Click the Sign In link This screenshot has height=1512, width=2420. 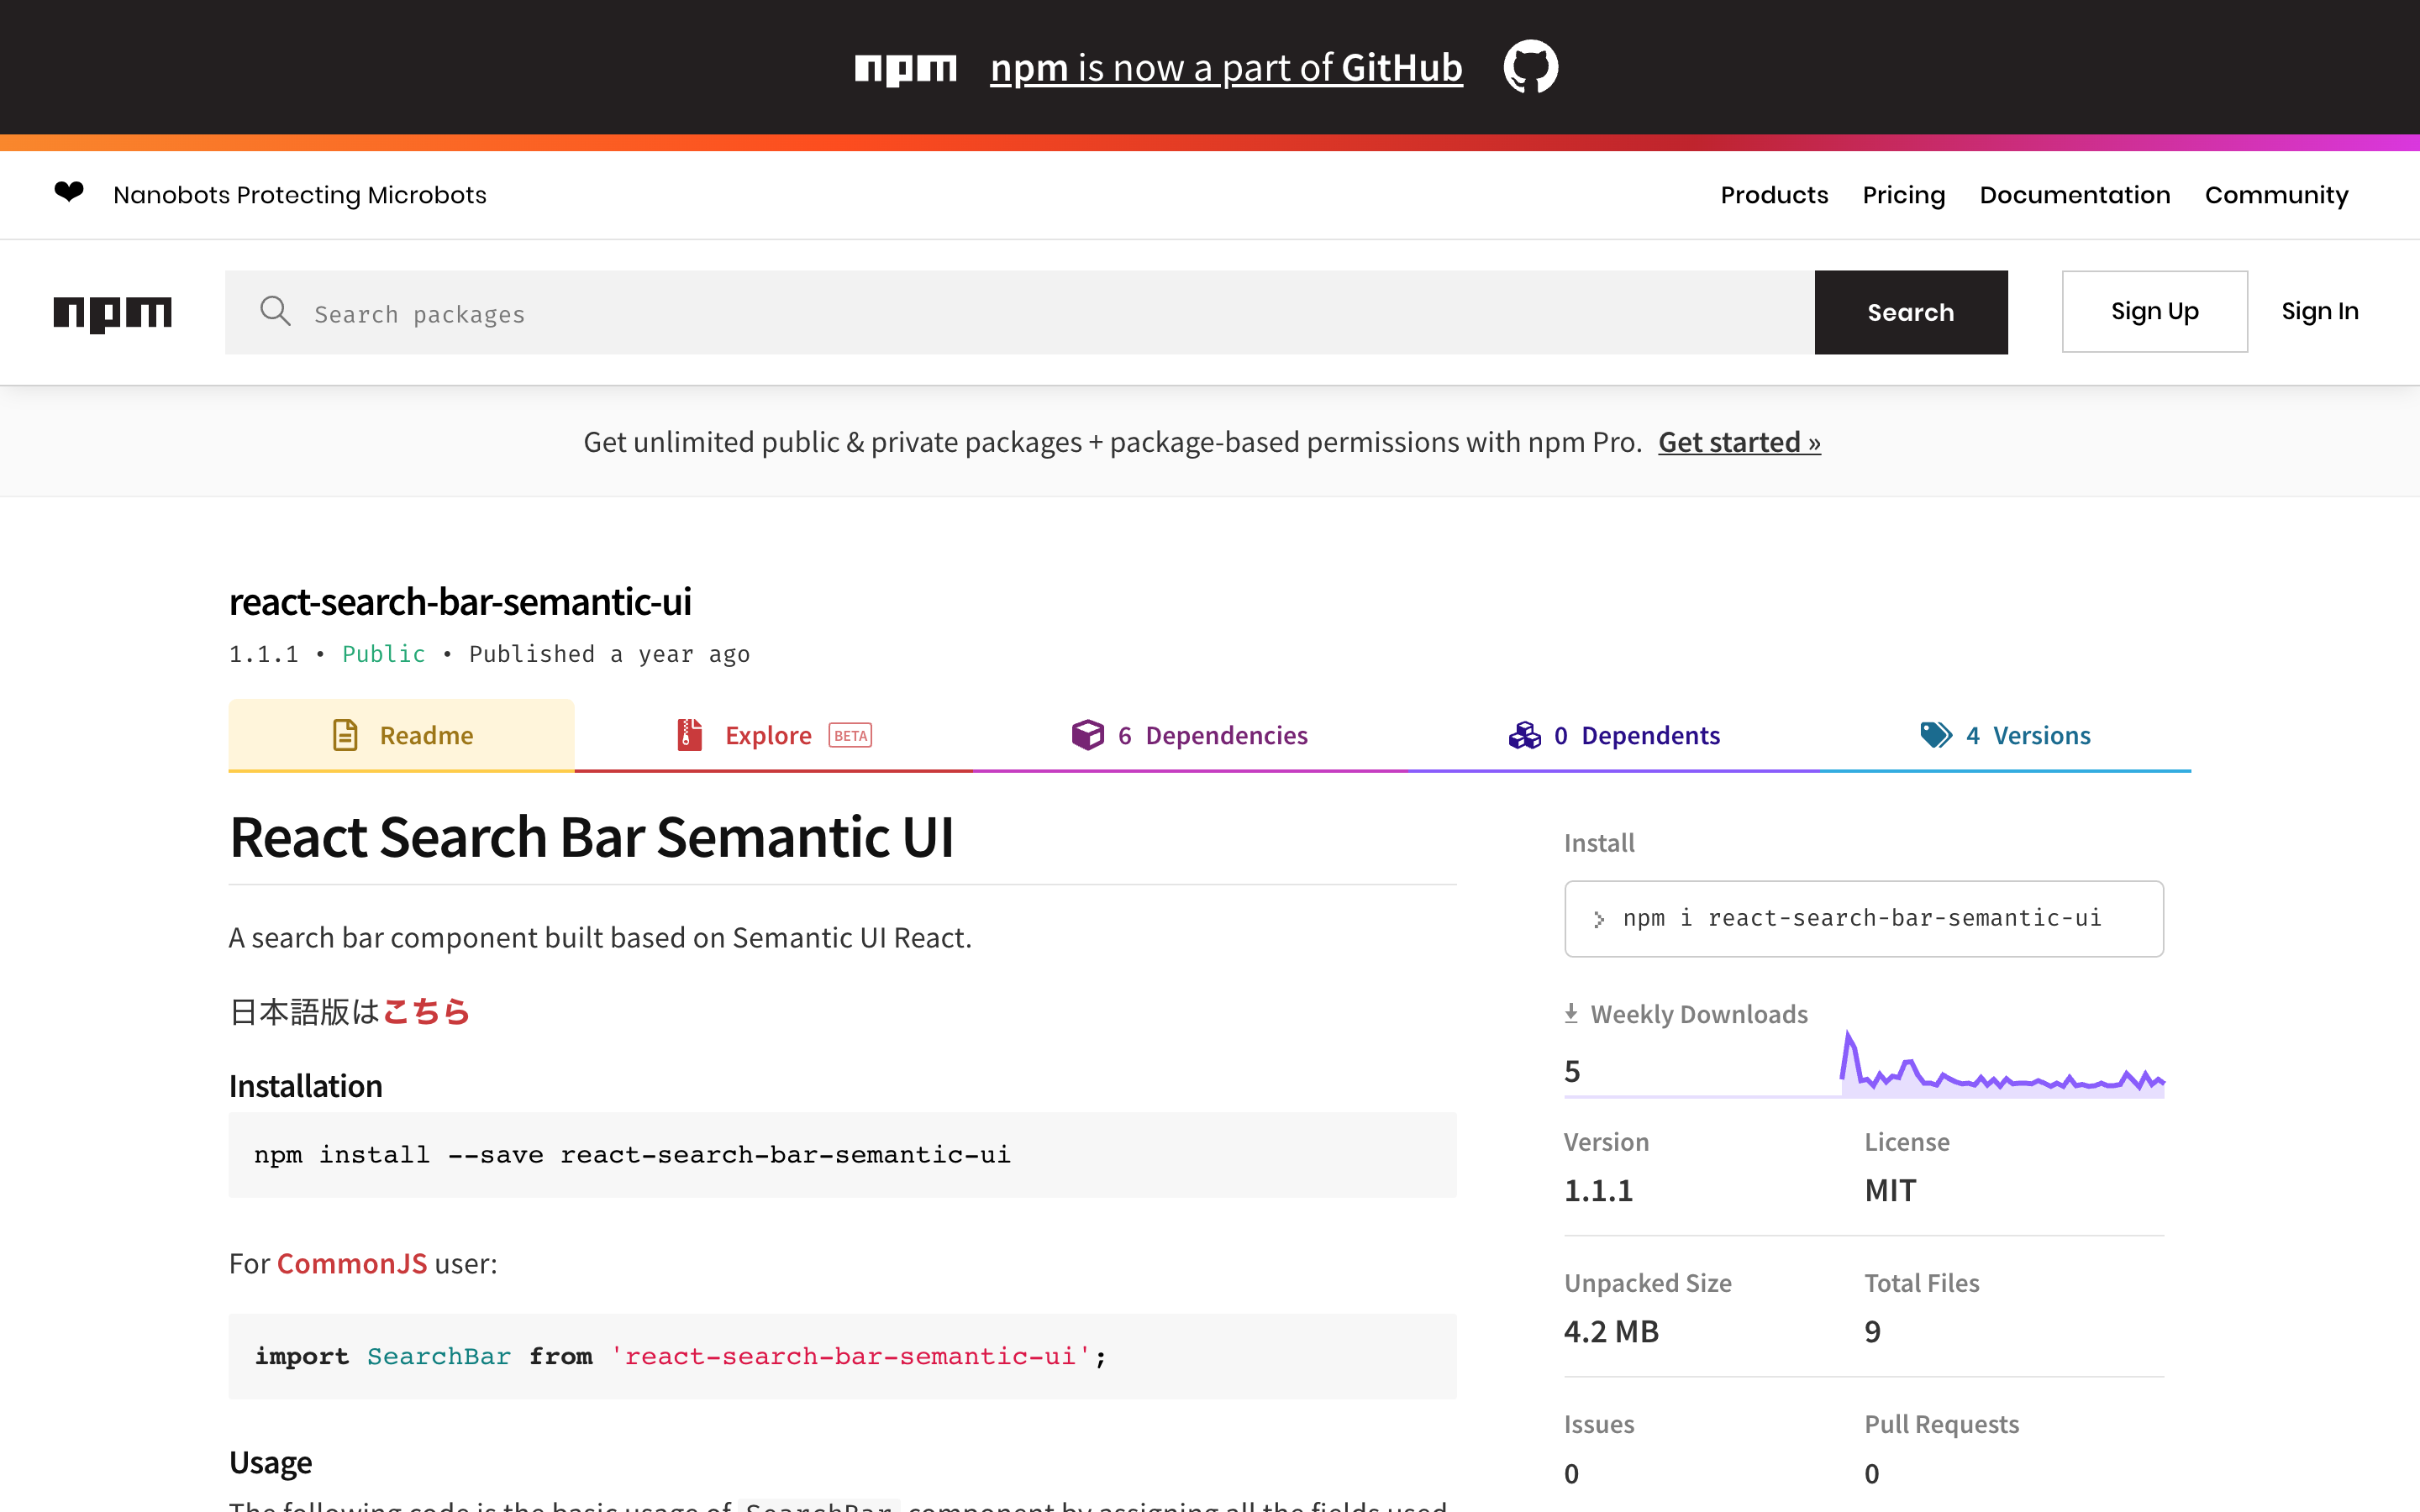(2319, 311)
